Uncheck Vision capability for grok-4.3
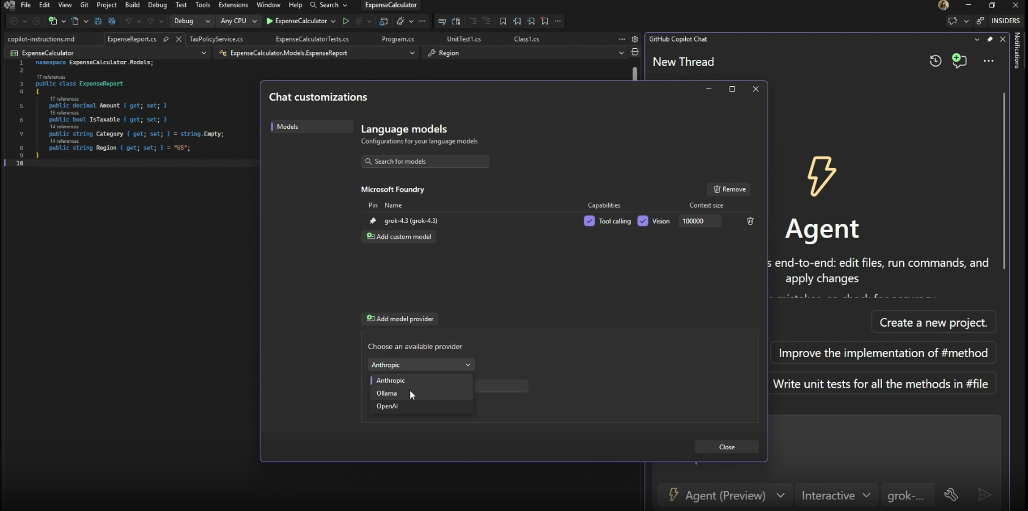Viewport: 1028px width, 511px height. 642,221
